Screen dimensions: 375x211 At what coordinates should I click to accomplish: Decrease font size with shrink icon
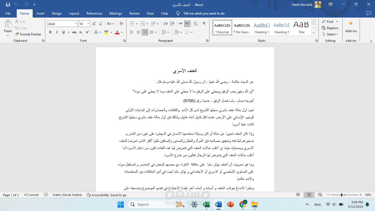pos(101,24)
